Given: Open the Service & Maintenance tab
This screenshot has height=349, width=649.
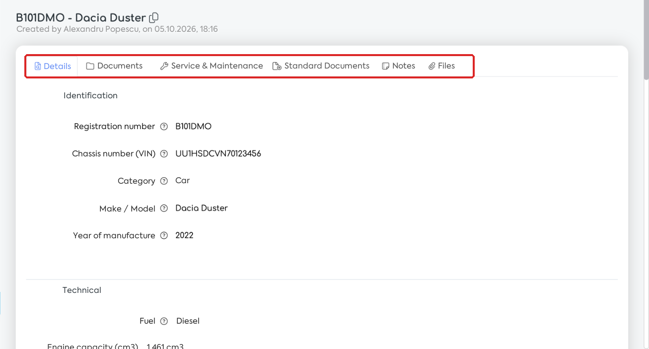Looking at the screenshot, I should tap(212, 66).
